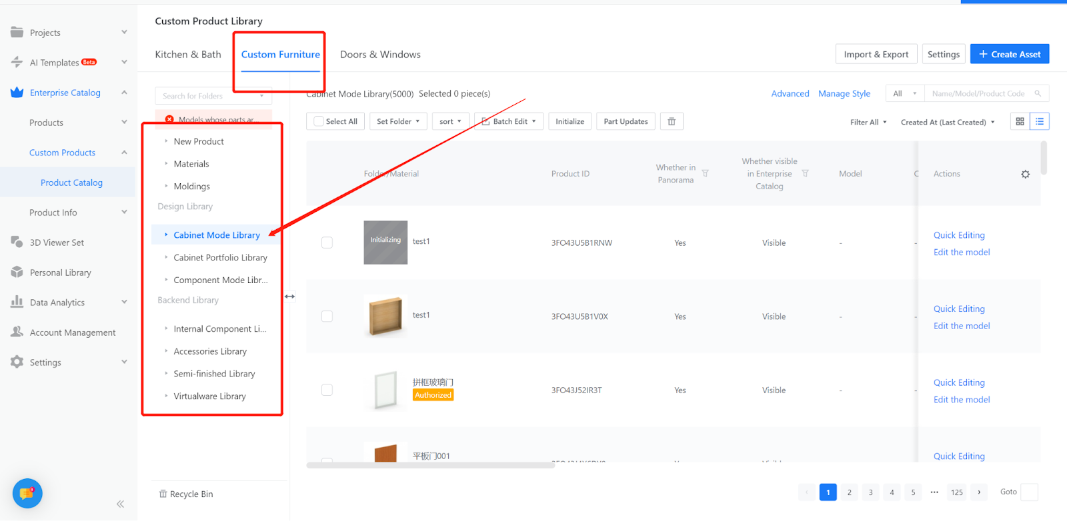
Task: Select the Cabinet Mode Library folder
Action: click(217, 235)
